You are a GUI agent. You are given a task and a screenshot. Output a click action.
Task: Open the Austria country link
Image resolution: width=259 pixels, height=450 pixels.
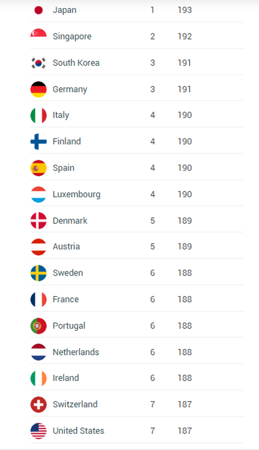[66, 247]
